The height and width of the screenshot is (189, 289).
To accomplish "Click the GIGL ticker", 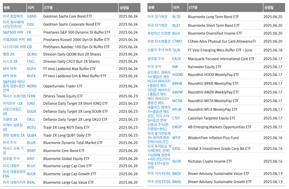I will pyautogui.click(x=31, y=24).
